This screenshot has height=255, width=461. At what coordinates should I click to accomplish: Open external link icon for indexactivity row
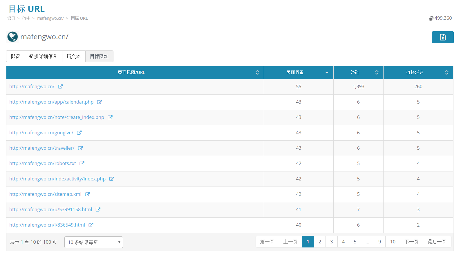point(111,179)
